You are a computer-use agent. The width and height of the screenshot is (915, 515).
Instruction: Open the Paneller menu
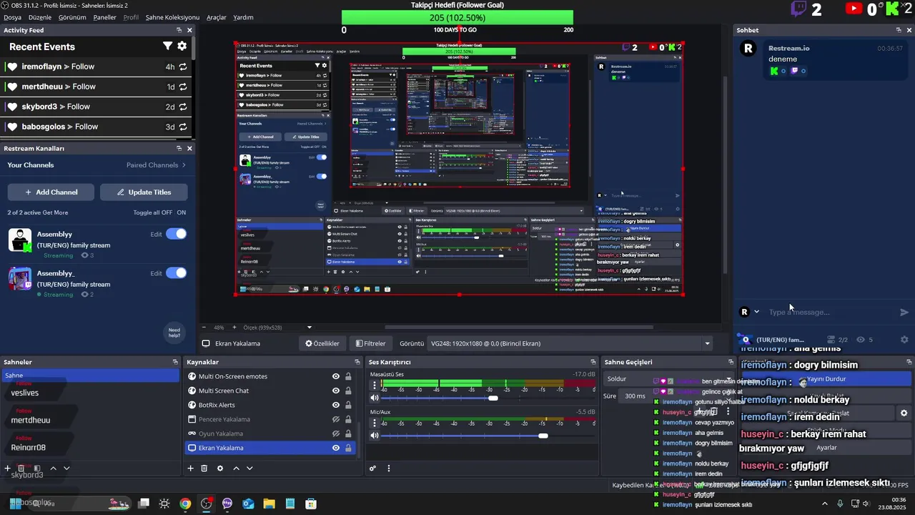click(x=105, y=17)
